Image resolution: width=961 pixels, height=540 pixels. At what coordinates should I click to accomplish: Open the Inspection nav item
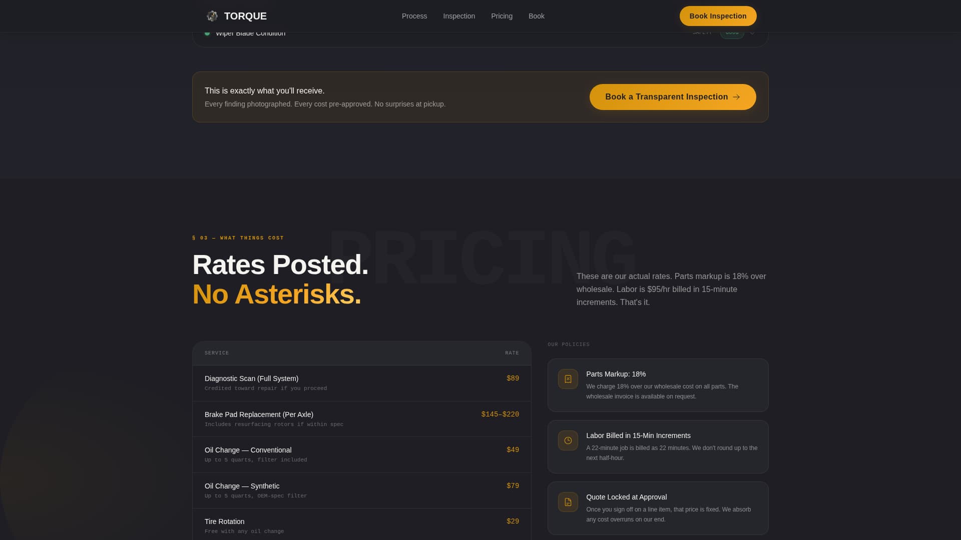tap(459, 16)
